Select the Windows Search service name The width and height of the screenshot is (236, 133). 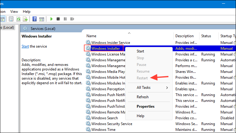tap(104, 118)
